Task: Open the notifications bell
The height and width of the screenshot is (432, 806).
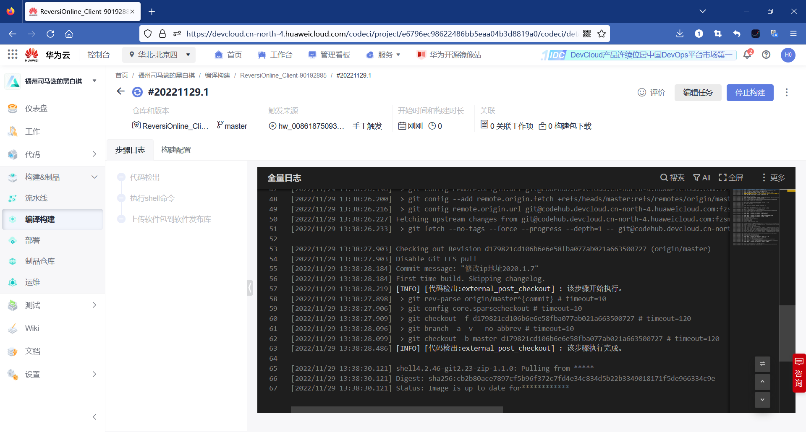Action: (747, 55)
